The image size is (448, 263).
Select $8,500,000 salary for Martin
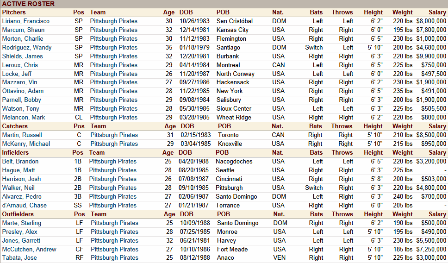(431, 135)
